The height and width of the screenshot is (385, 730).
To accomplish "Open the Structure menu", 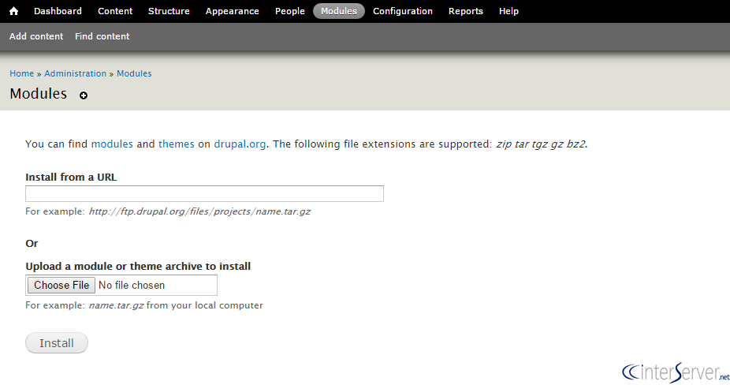I will pos(169,11).
